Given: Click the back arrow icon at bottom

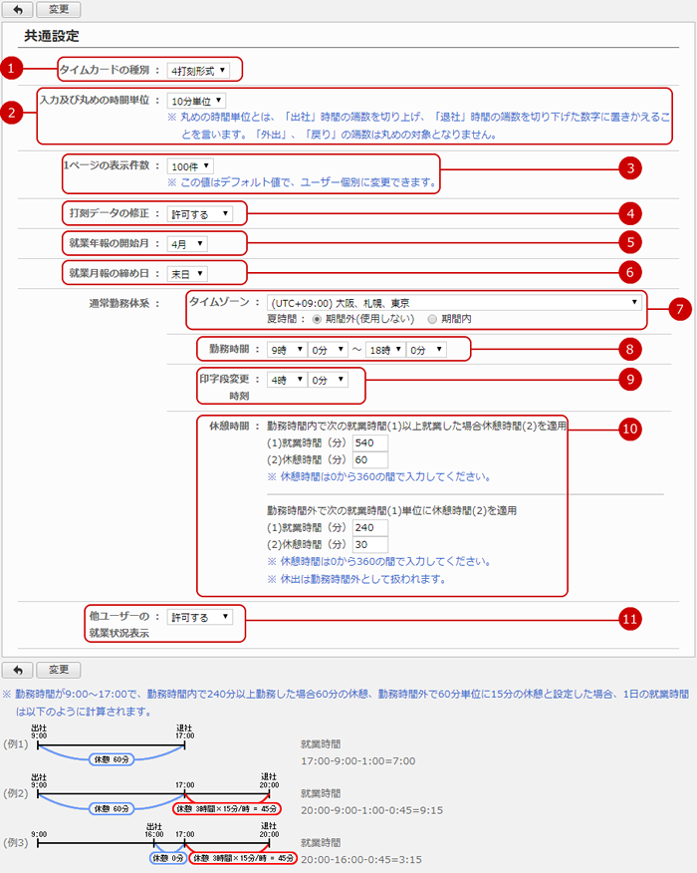Looking at the screenshot, I should (19, 670).
